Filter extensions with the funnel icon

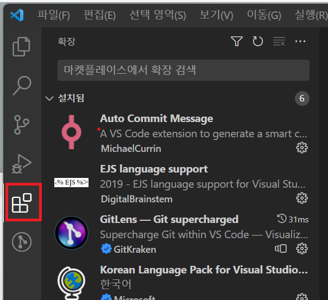[x=237, y=41]
